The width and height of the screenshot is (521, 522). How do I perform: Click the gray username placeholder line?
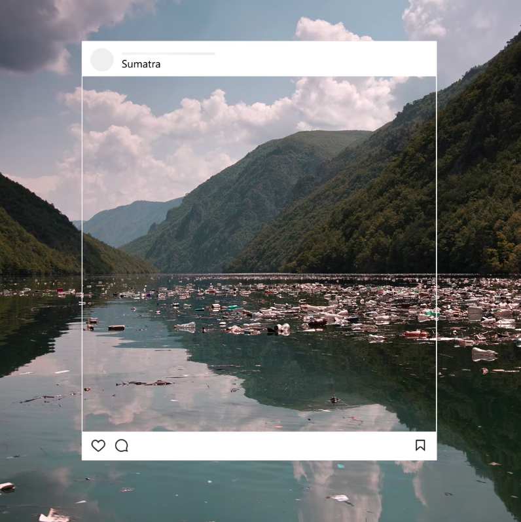(168, 53)
